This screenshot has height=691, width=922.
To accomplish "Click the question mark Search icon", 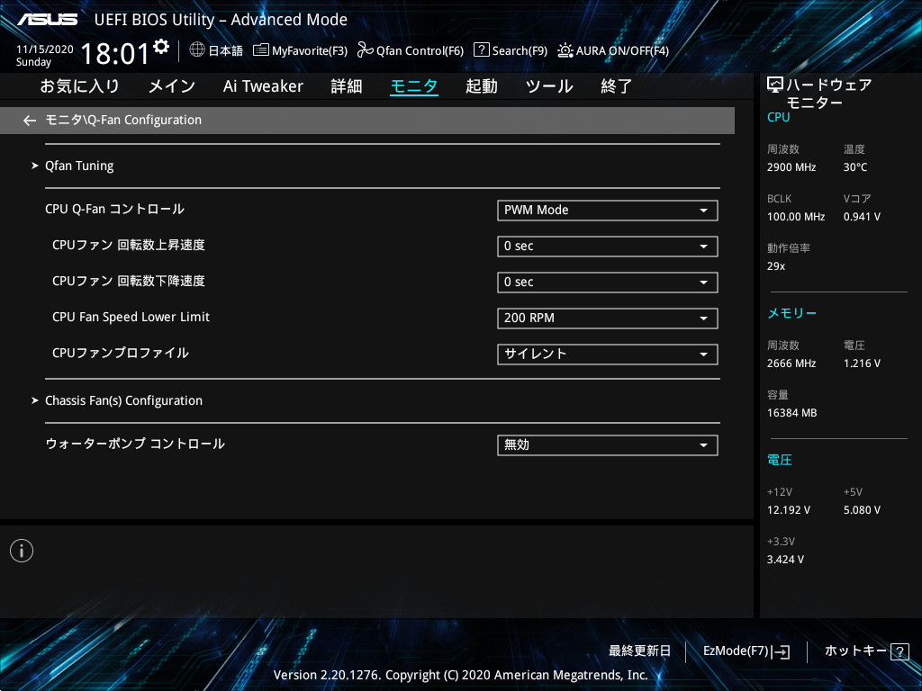I will (x=481, y=49).
